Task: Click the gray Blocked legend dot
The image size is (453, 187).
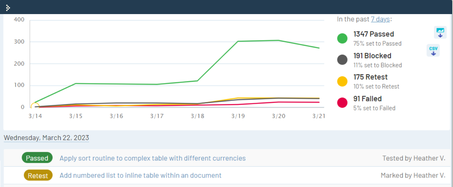Action: 342,60
